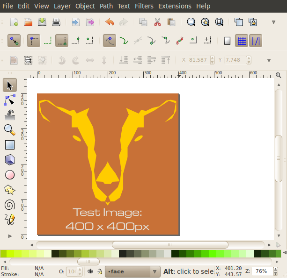Toggle snap bounding box corners
Image resolution: width=287 pixels, height=278 pixels.
click(x=34, y=41)
